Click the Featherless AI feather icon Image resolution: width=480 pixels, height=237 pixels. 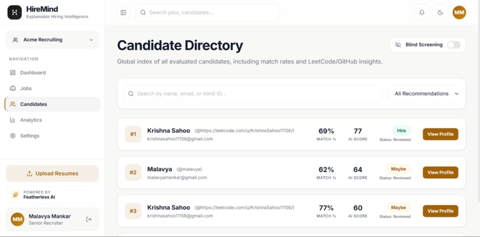coord(15,195)
